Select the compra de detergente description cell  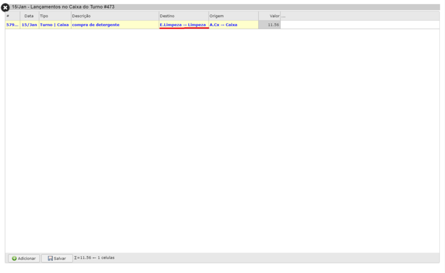pos(115,25)
